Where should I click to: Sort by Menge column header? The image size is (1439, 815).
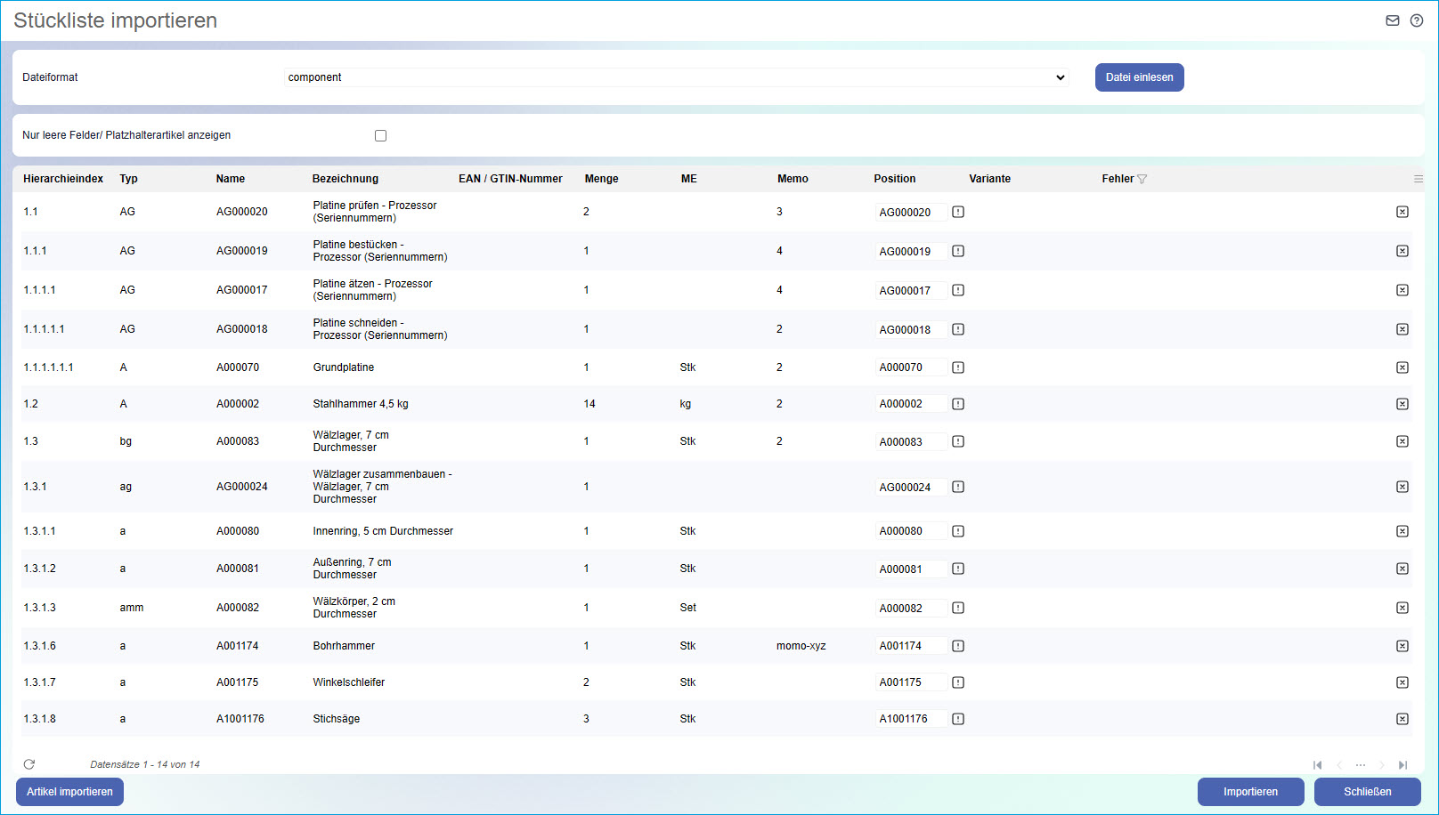tap(602, 179)
